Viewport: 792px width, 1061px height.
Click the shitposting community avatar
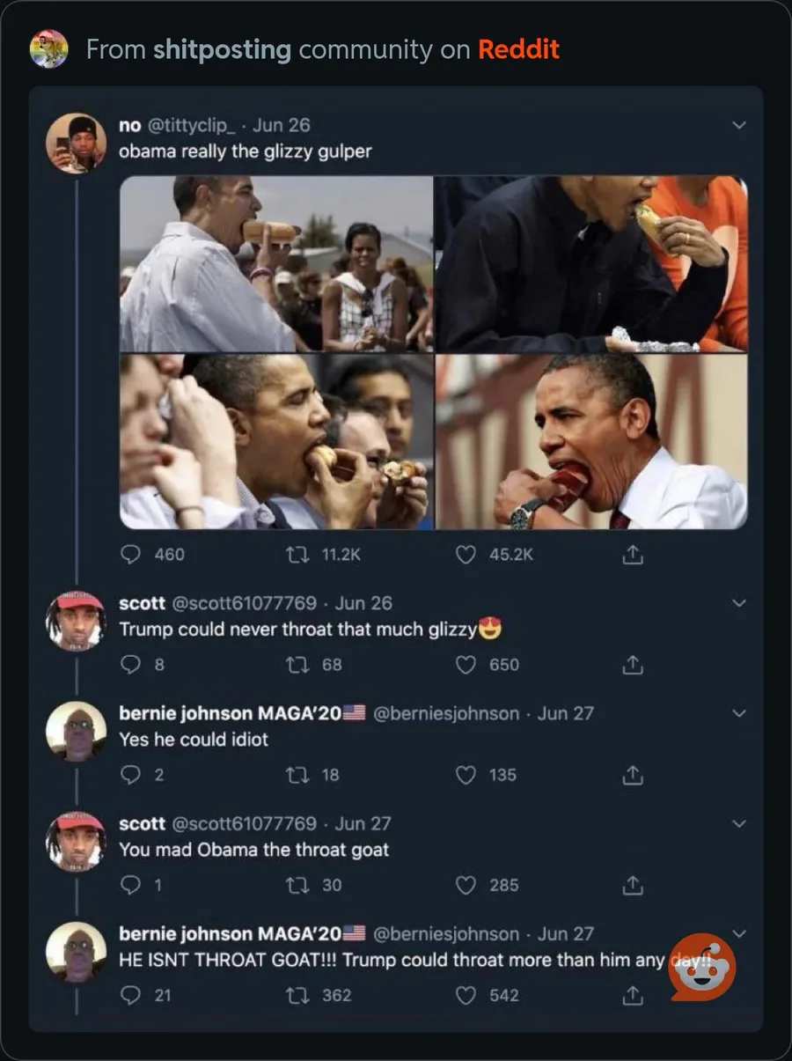pyautogui.click(x=48, y=49)
